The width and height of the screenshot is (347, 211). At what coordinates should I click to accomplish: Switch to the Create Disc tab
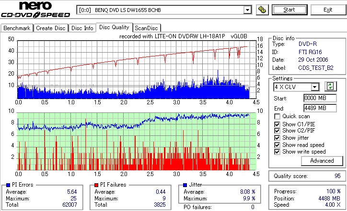51,28
